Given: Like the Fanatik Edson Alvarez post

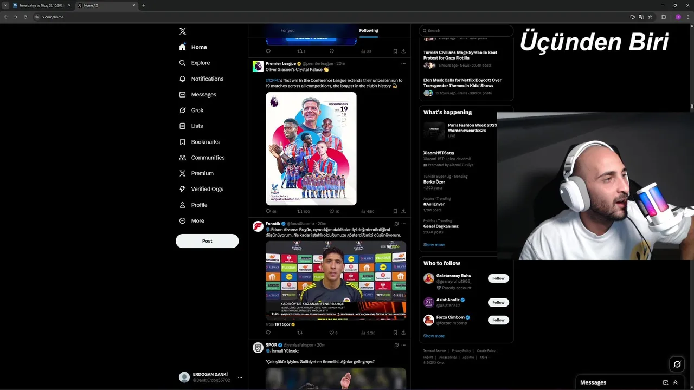Looking at the screenshot, I should (x=333, y=333).
